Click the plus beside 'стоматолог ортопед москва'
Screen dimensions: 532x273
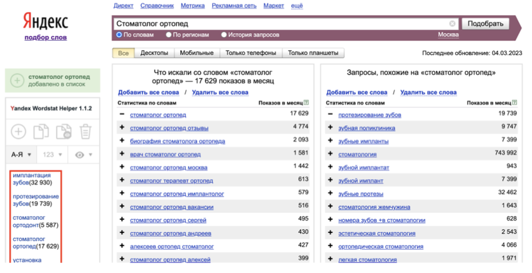pyautogui.click(x=122, y=167)
